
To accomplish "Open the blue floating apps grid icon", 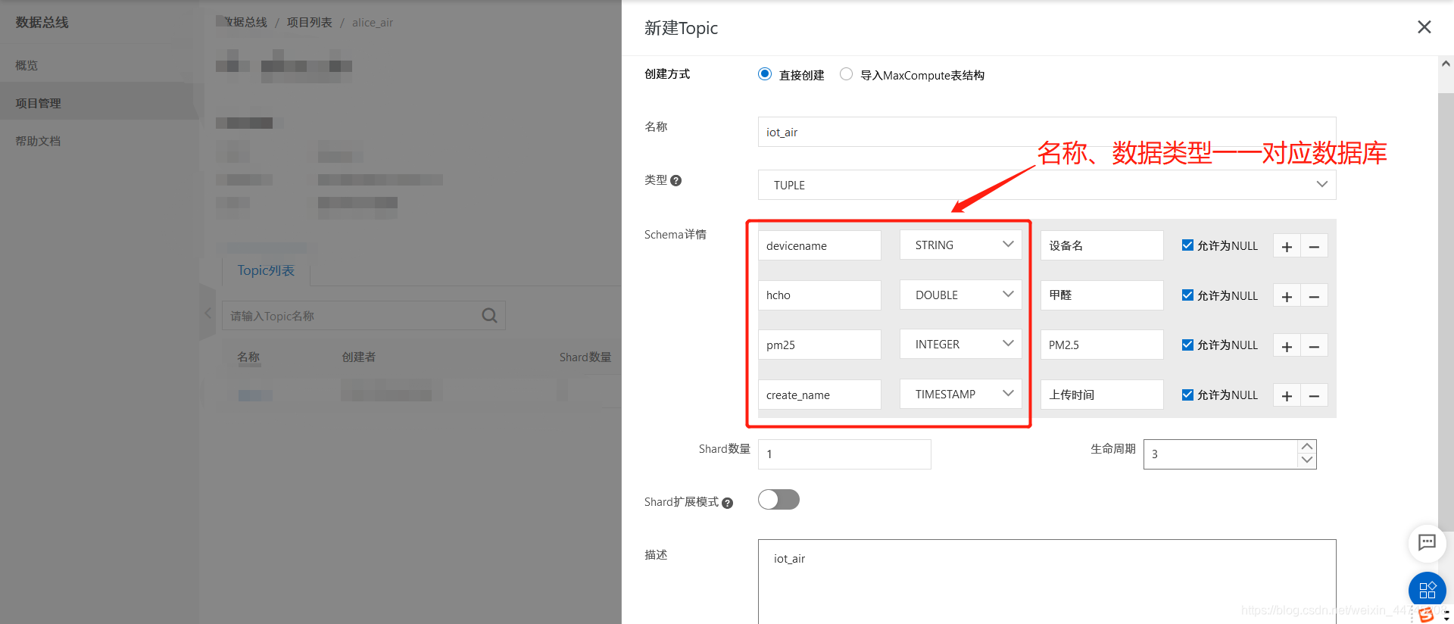I will point(1427,590).
